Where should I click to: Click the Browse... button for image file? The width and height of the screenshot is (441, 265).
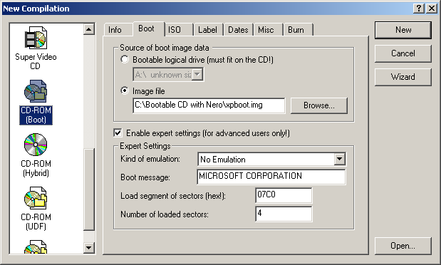(x=319, y=105)
